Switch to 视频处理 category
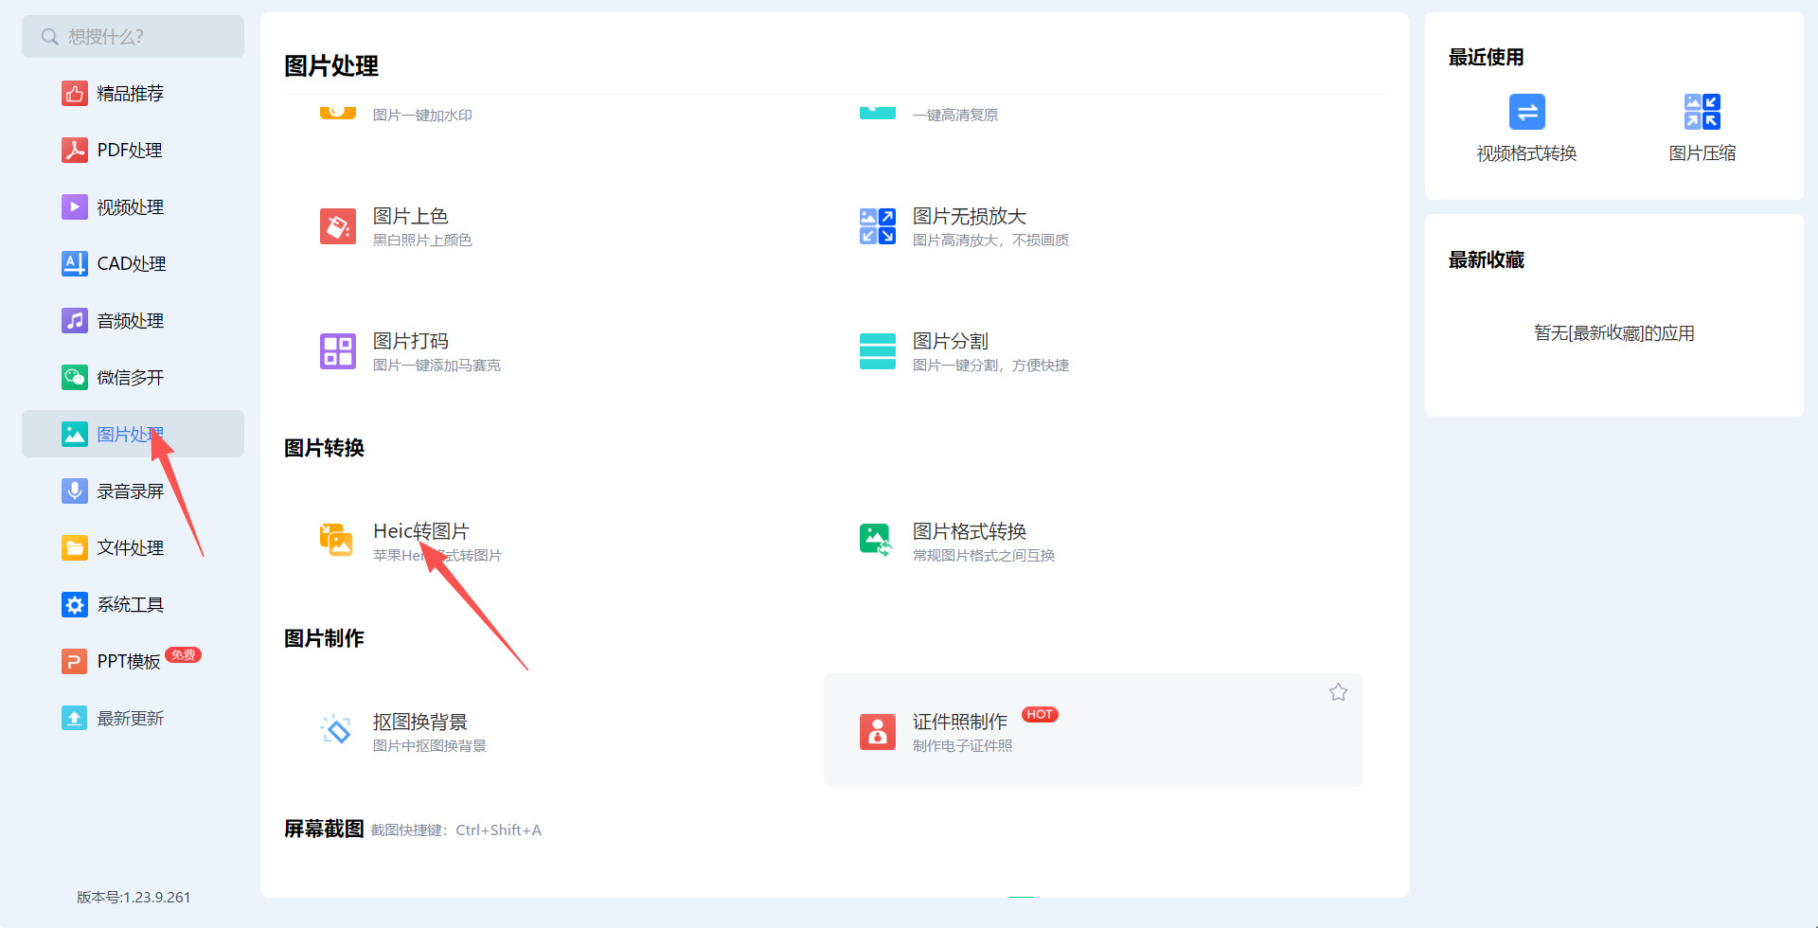Viewport: 1818px width, 928px height. point(133,207)
